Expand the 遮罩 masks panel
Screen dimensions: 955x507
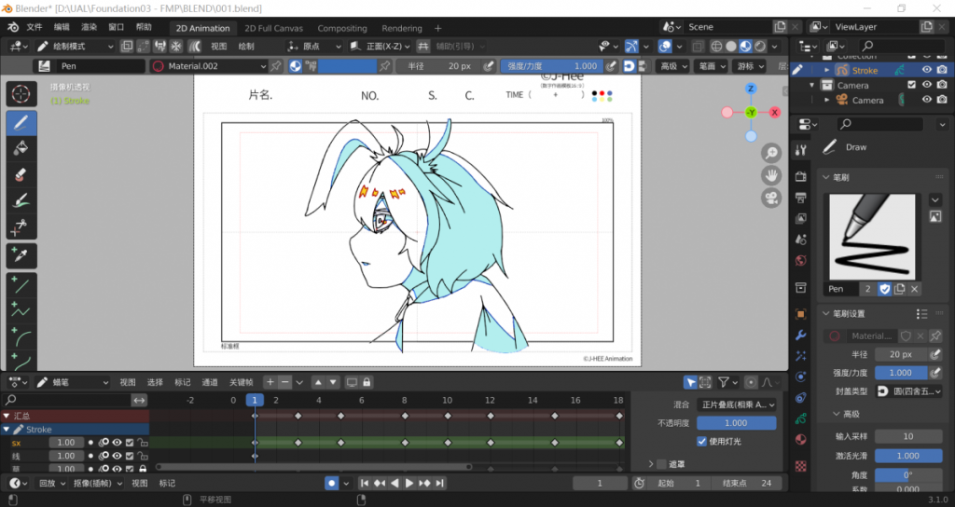click(651, 464)
